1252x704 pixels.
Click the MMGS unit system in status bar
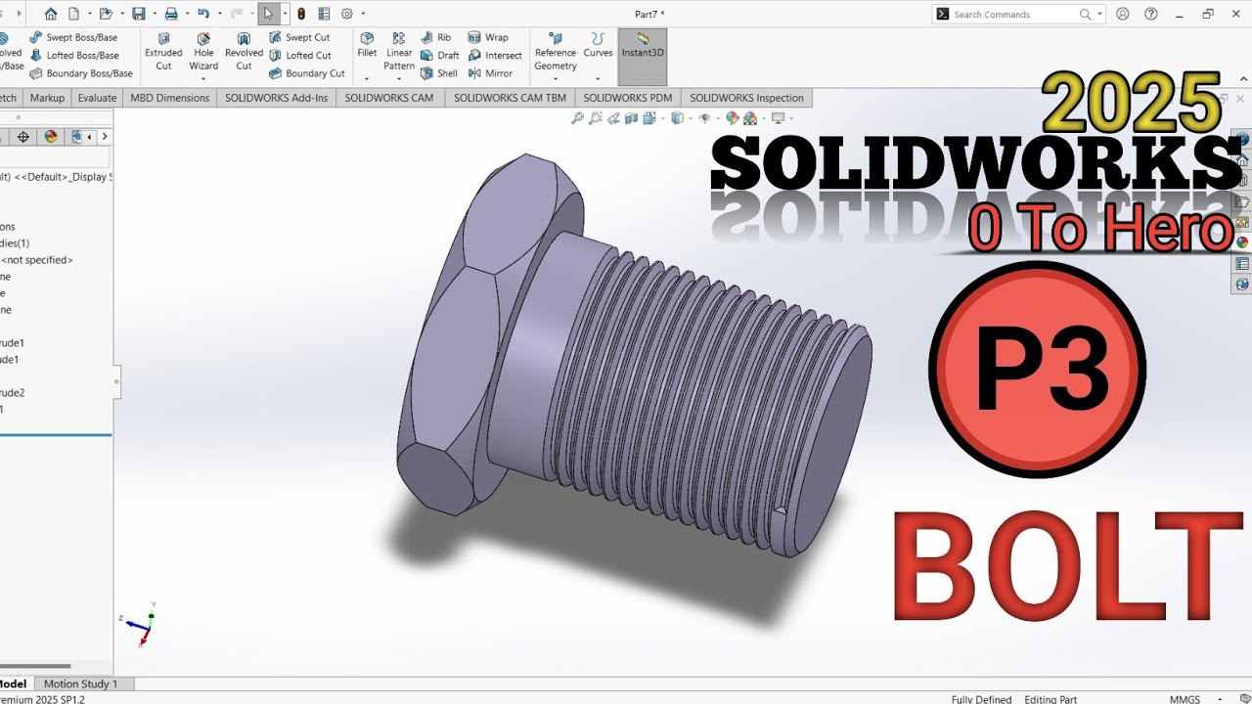pos(1185,699)
